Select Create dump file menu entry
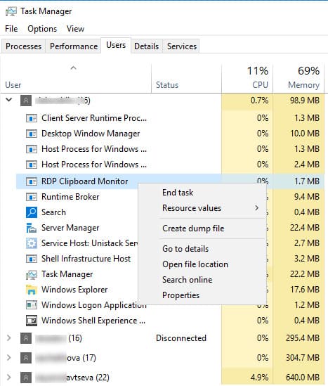 (x=193, y=229)
